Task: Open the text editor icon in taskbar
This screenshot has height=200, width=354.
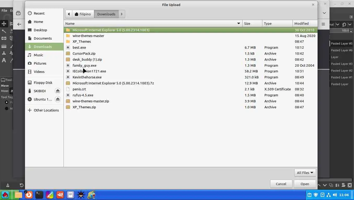Action: [70, 195]
